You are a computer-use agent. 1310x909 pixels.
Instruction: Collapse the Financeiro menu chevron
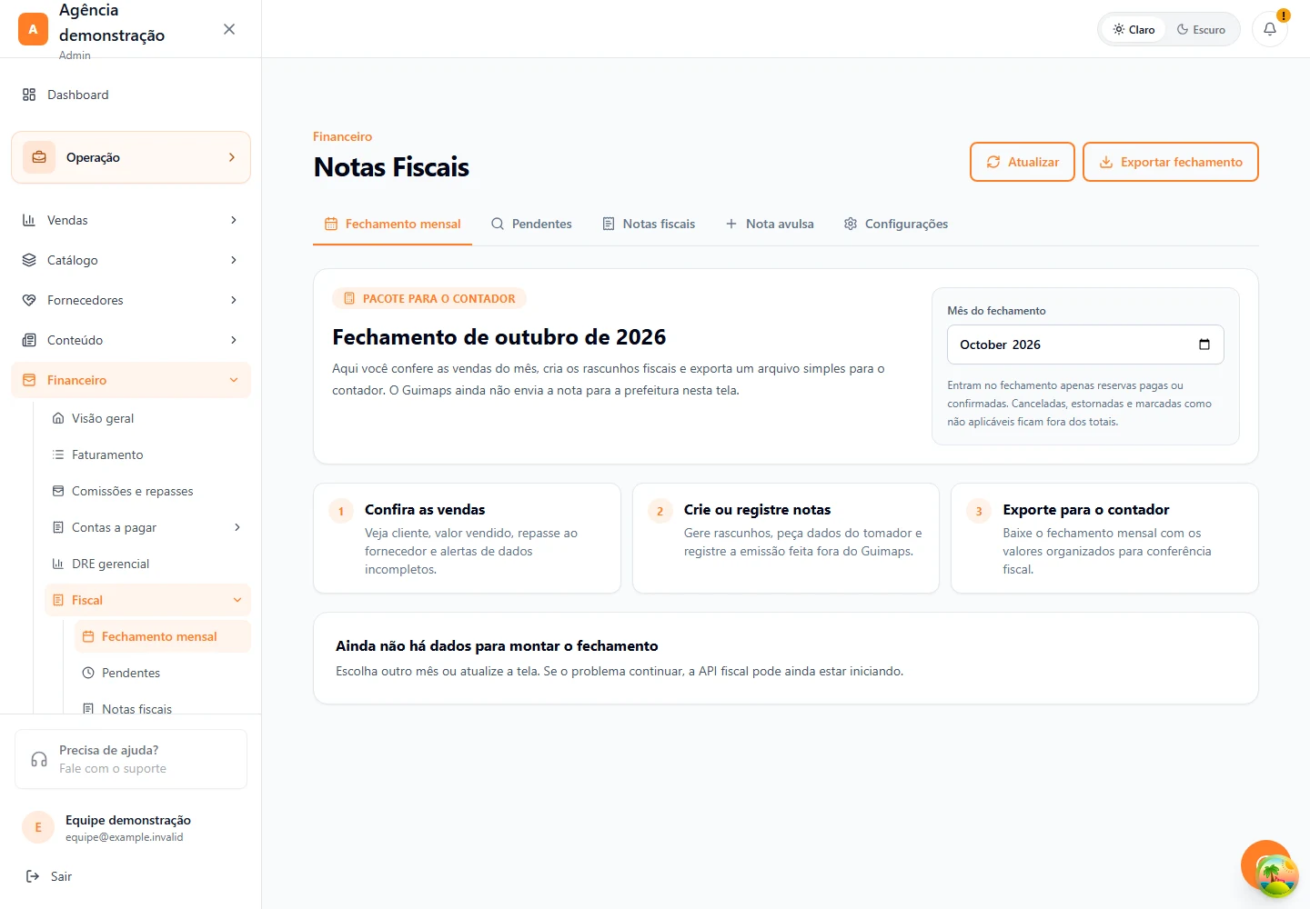coord(234,380)
